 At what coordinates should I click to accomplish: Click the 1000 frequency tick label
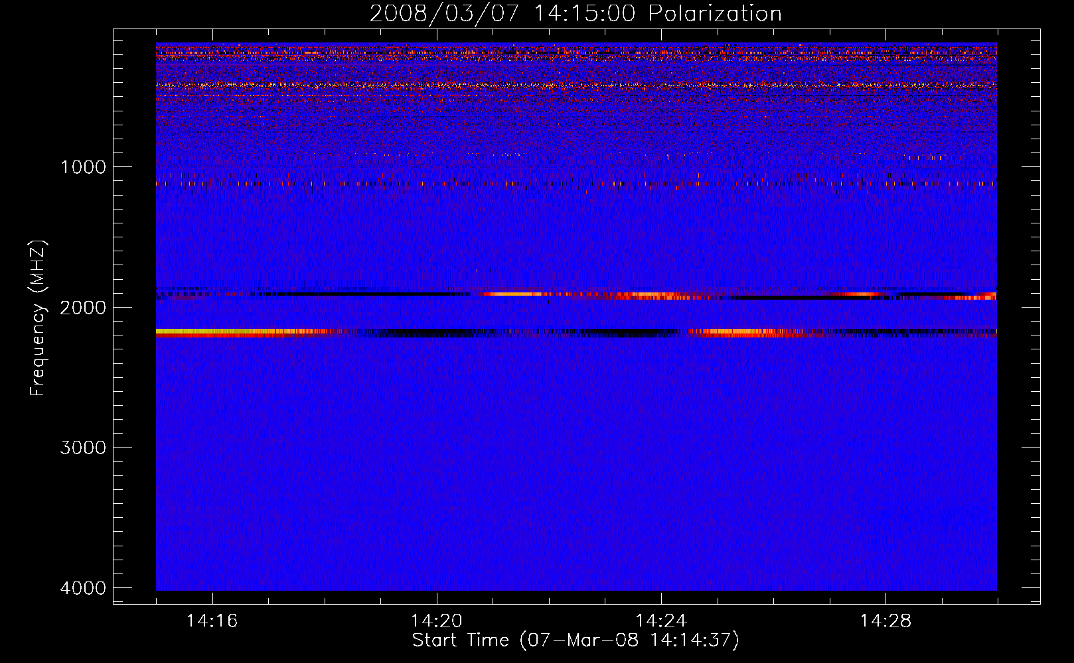(83, 167)
